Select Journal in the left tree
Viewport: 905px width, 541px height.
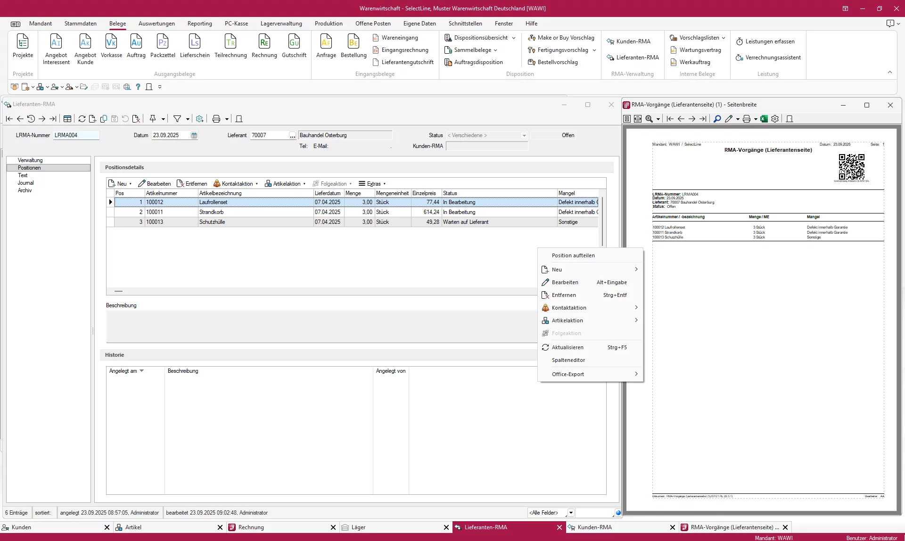[26, 183]
